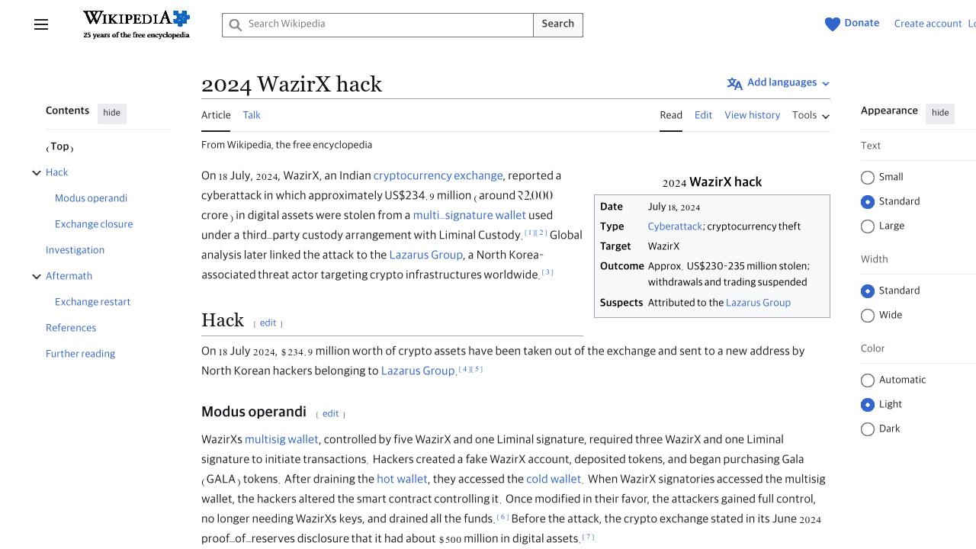Click citation reference [6]
This screenshot has width=976, height=549.
click(x=502, y=517)
